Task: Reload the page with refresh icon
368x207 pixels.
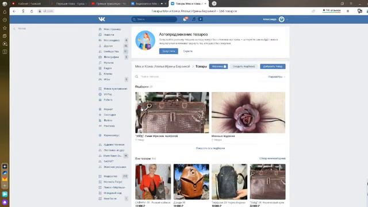Action: [x=32, y=11]
